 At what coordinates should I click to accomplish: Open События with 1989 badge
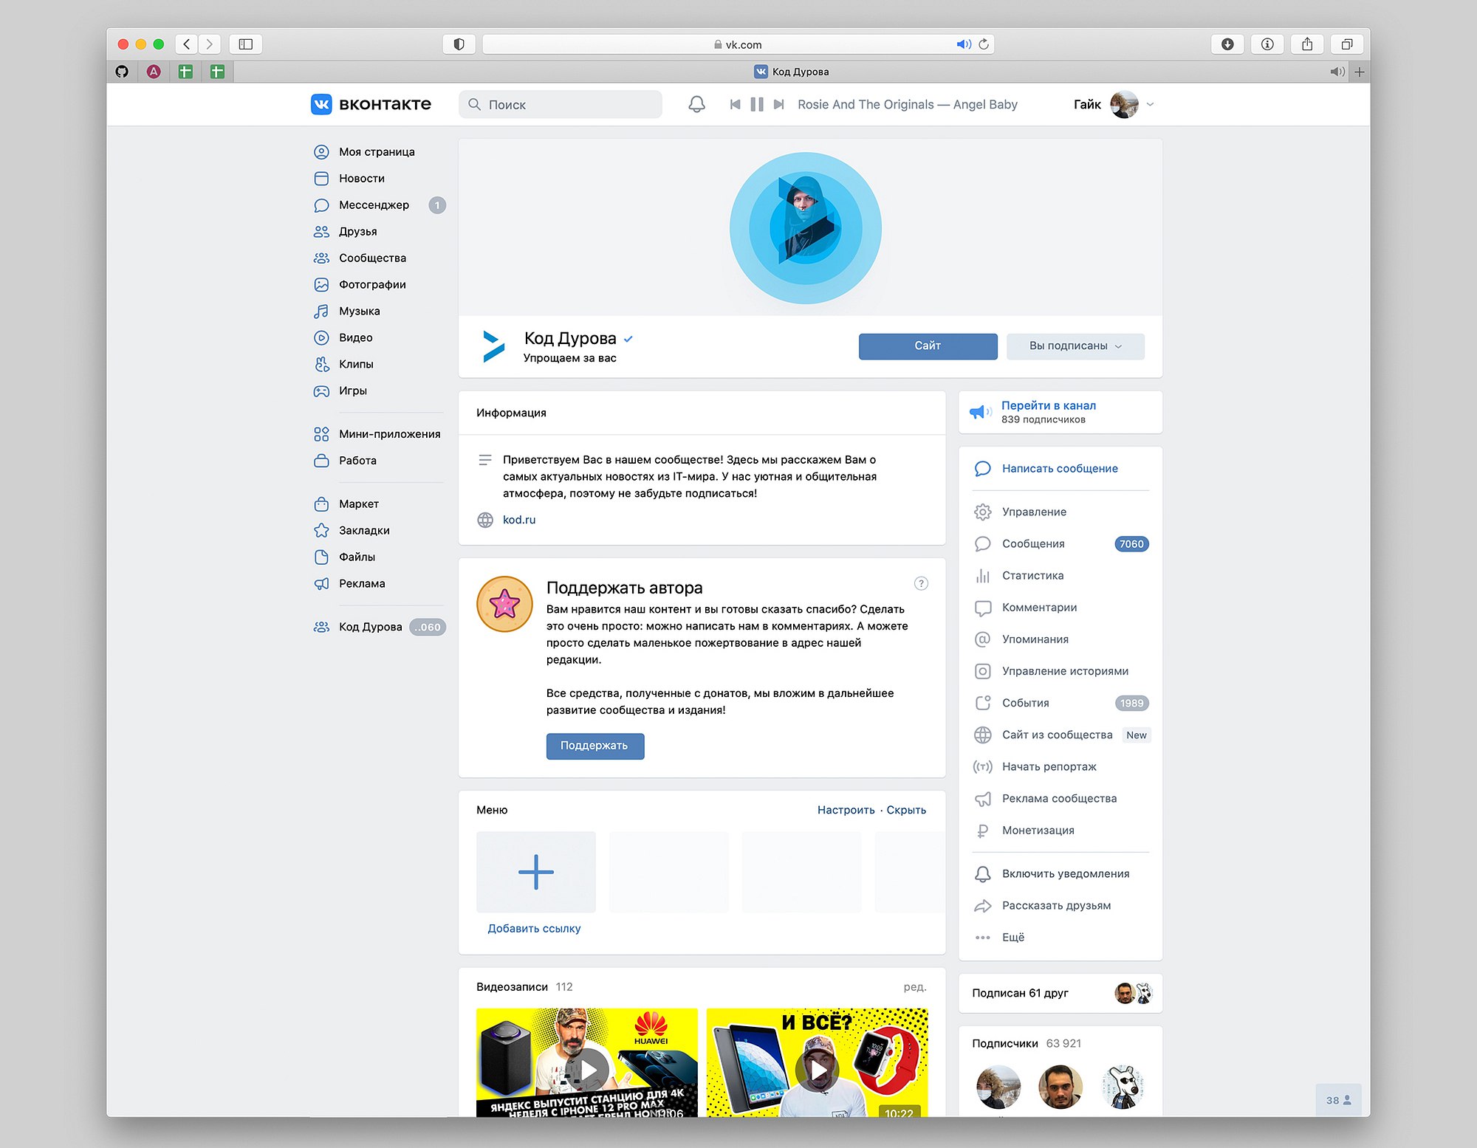click(x=1060, y=703)
